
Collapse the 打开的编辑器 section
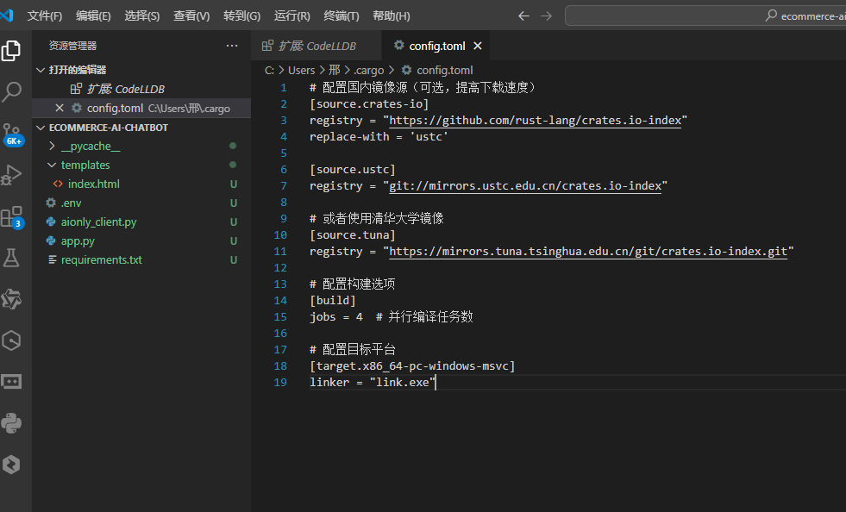pos(77,70)
